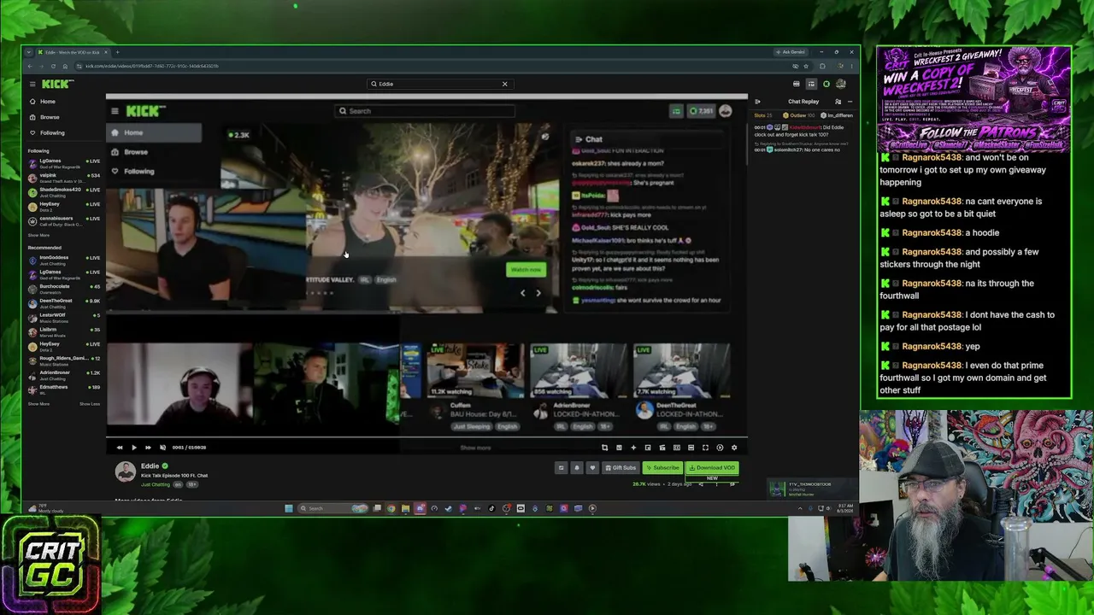The height and width of the screenshot is (615, 1094).
Task: Open HeyEsey Dota 2 in Following list
Action: pos(64,206)
